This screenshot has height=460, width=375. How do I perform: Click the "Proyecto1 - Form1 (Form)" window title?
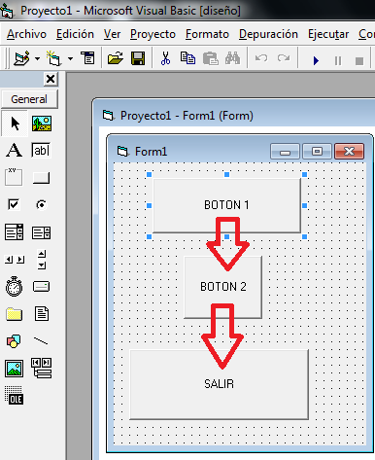click(187, 116)
